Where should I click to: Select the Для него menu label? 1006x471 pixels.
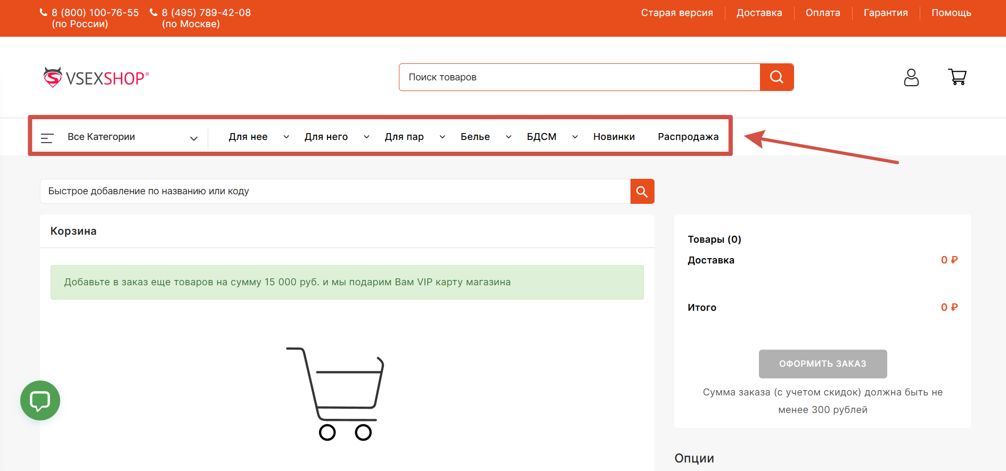pos(326,137)
